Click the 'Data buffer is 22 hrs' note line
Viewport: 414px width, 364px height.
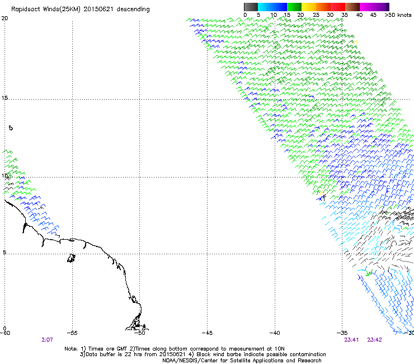[203, 354]
